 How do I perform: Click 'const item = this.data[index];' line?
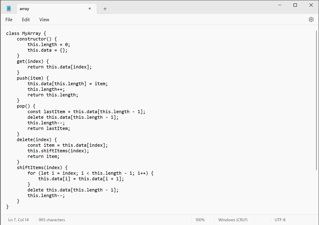coord(68,145)
